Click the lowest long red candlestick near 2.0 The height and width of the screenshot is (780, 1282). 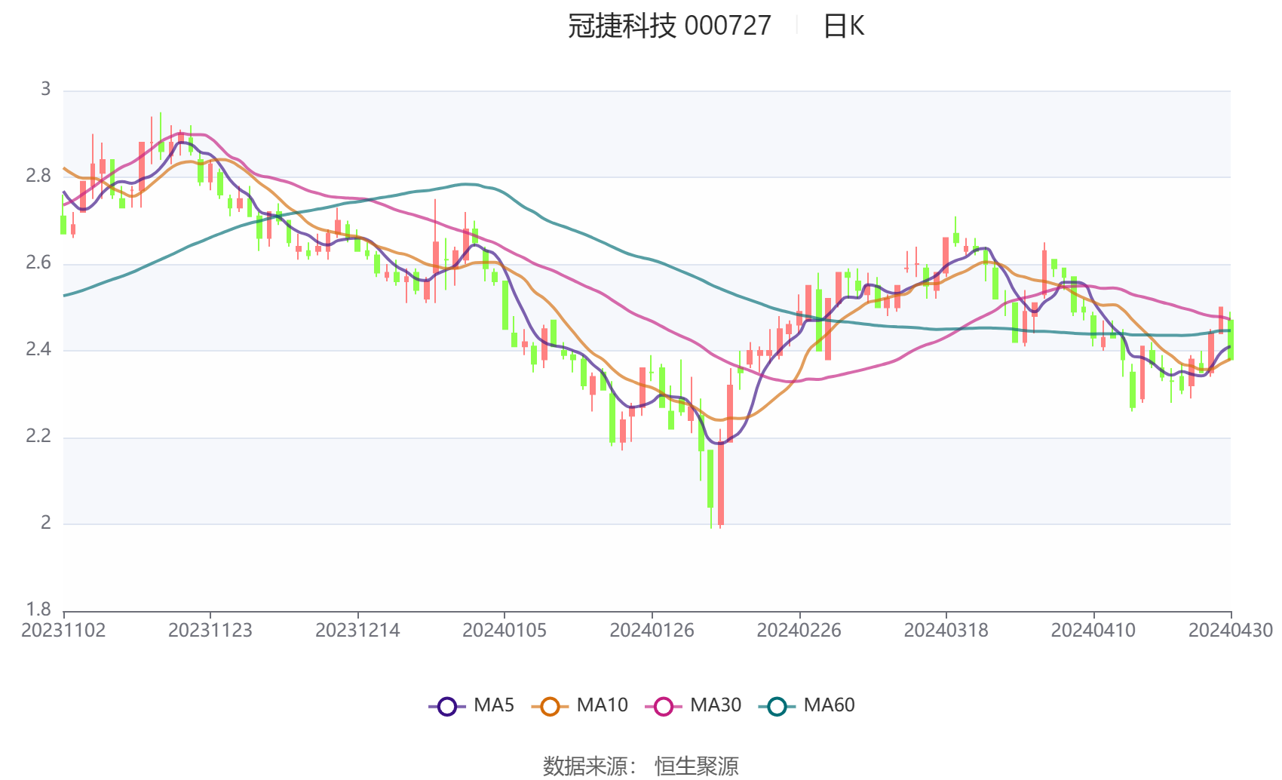click(x=721, y=483)
